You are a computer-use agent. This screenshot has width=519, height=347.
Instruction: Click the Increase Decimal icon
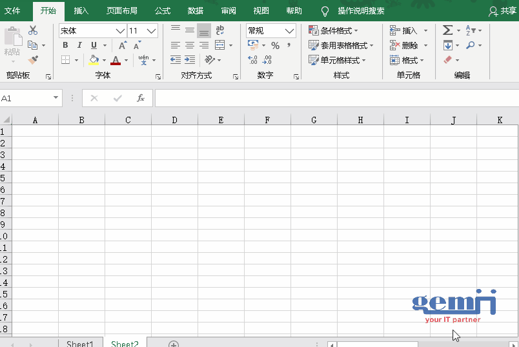click(x=252, y=60)
